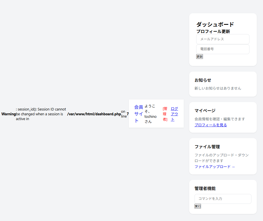This screenshot has height=221, width=263.
Task: Focus the 電話番号 phone number field
Action: point(223,49)
